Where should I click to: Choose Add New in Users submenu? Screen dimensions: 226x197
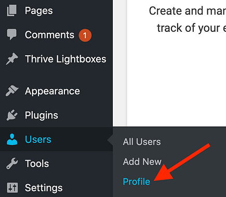tap(142, 162)
